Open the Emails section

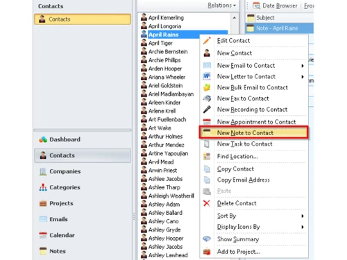83,219
